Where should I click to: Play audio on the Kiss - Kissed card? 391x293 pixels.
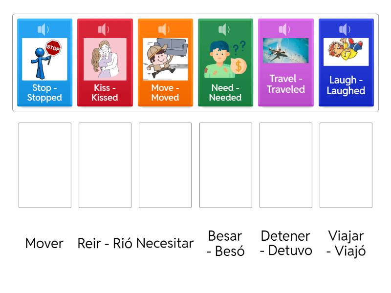[x=105, y=29]
